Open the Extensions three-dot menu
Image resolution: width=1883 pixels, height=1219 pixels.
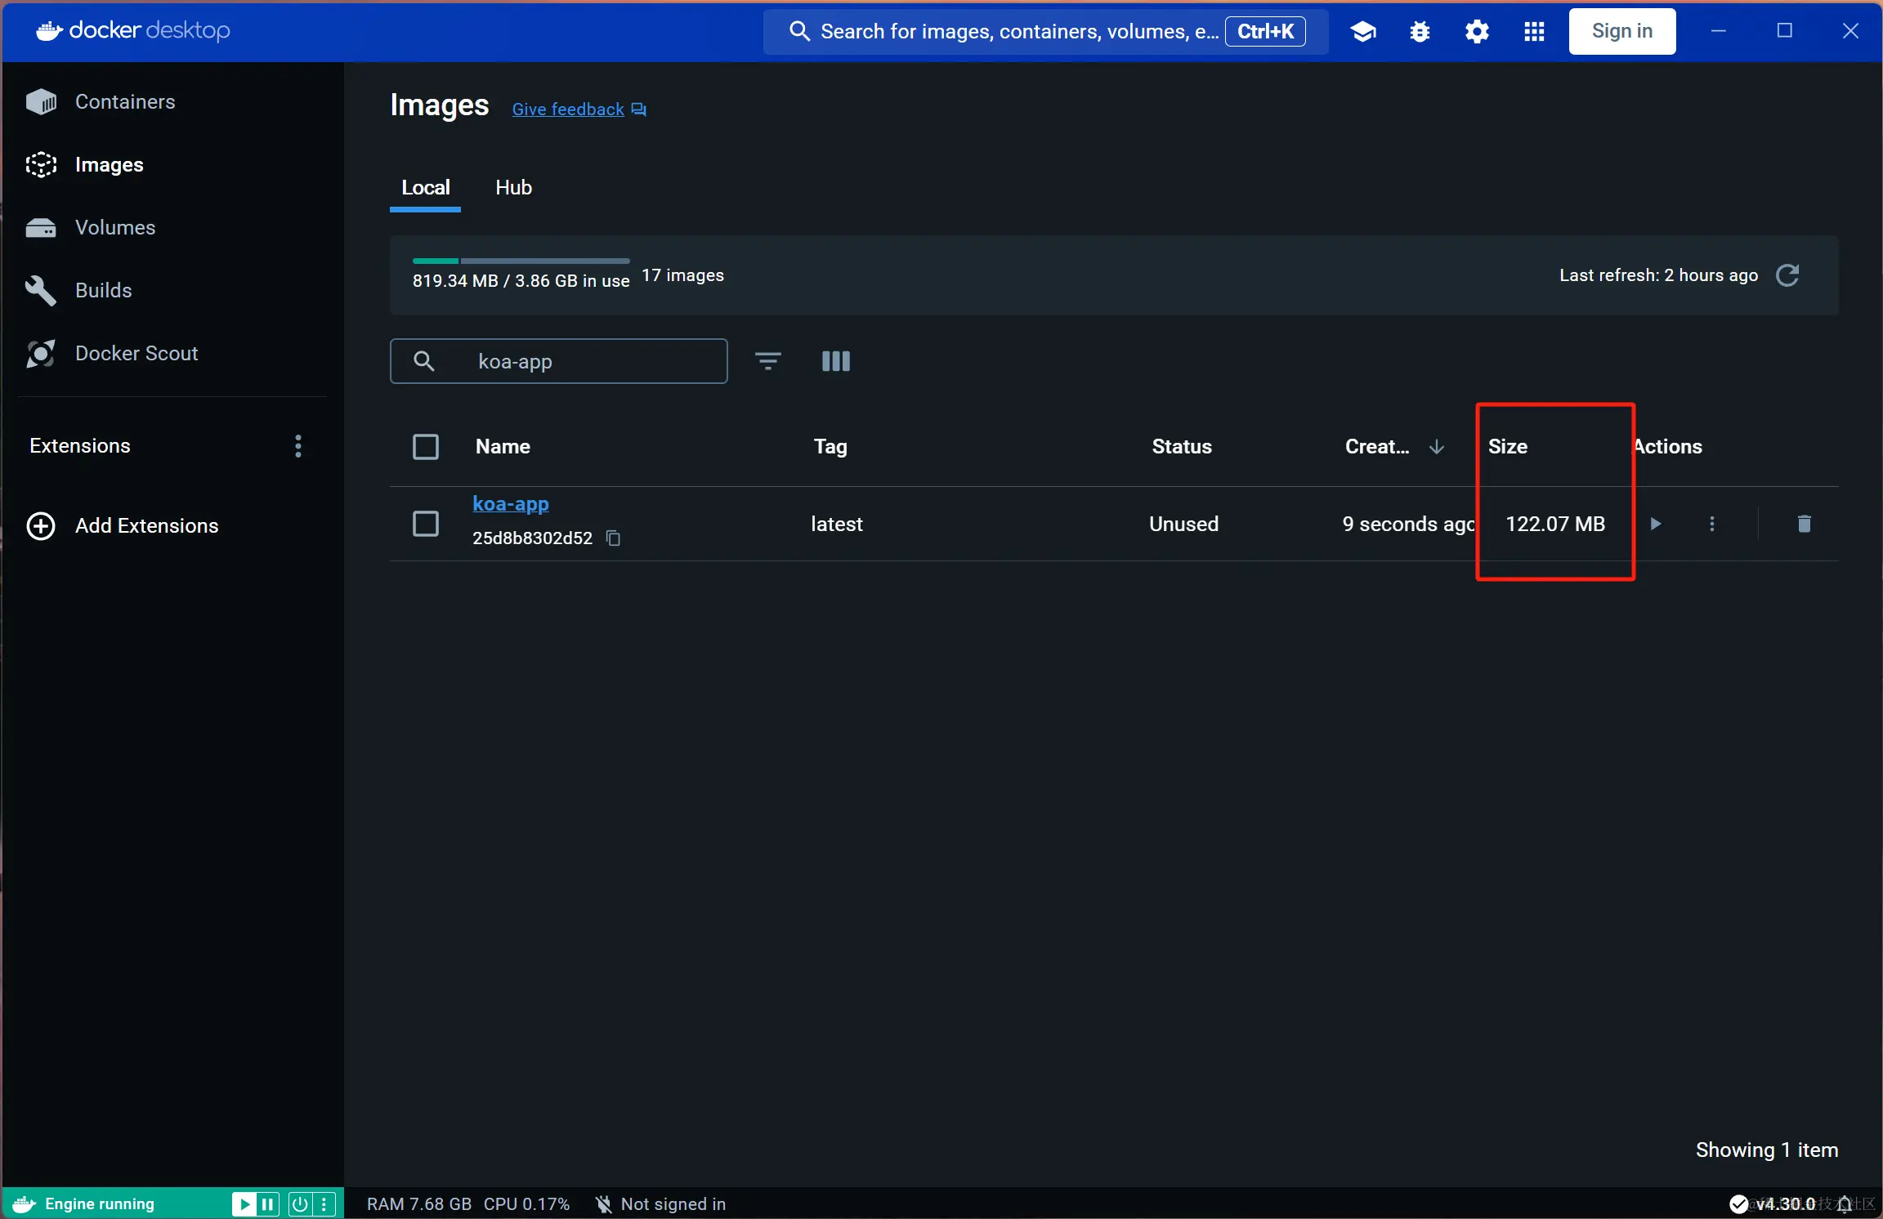[298, 446]
